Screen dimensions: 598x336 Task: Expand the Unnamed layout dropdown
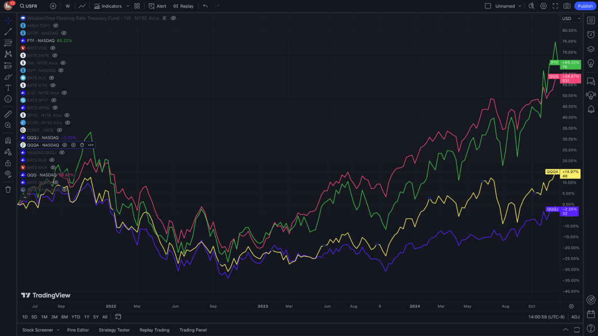tap(520, 6)
